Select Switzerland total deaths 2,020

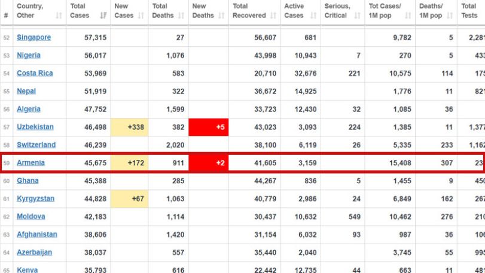coord(175,145)
